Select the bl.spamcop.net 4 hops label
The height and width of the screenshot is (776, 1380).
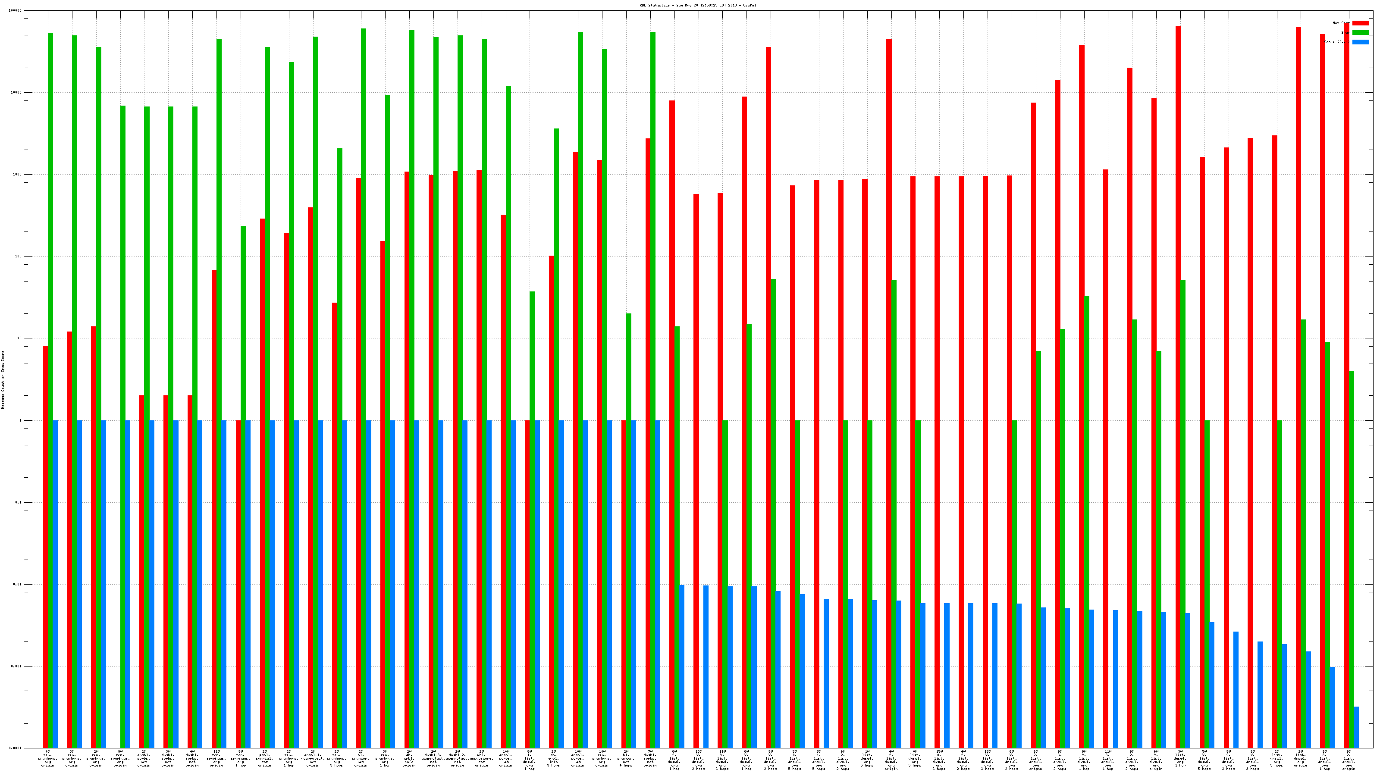[x=626, y=758]
